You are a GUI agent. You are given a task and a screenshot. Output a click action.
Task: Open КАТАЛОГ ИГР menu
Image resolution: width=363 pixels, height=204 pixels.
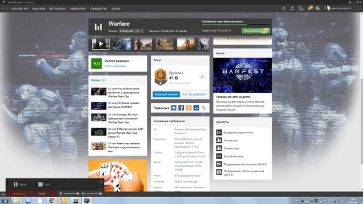pyautogui.click(x=20, y=9)
